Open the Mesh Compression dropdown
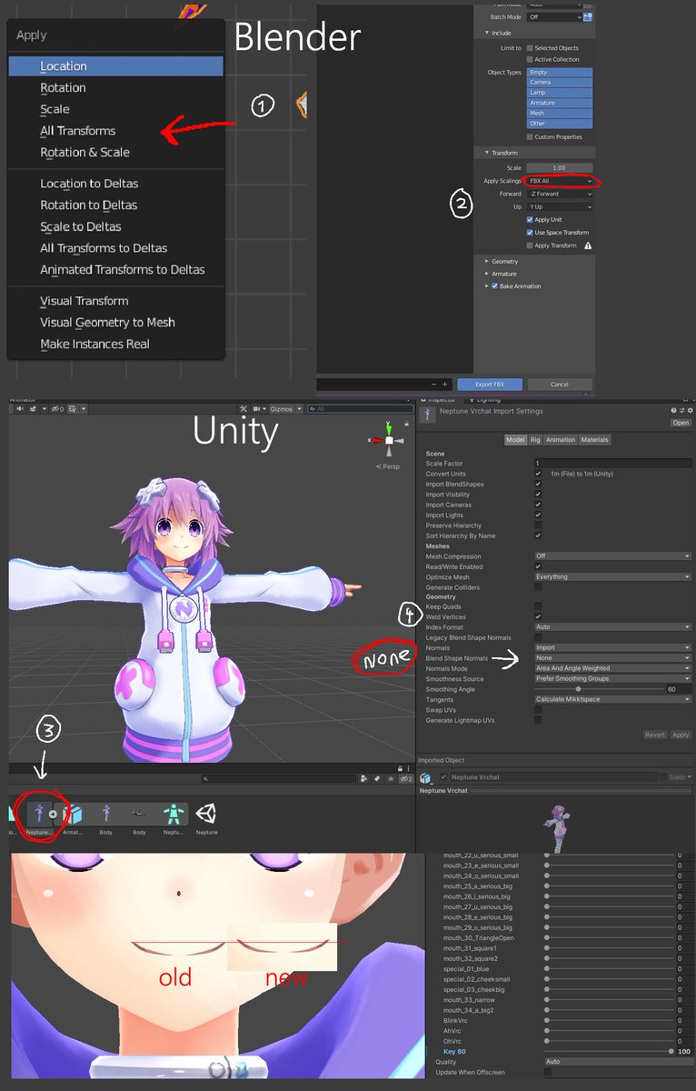 pyautogui.click(x=612, y=556)
